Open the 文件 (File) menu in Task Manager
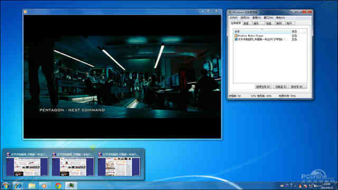This screenshot has height=190, width=338. click(233, 17)
